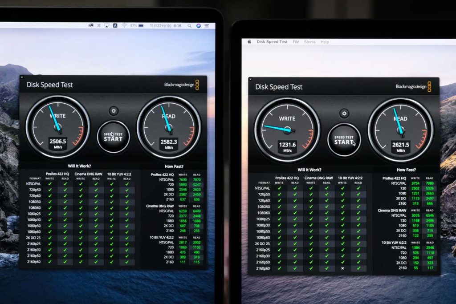Click '2K DCI 25' row label in left window
This screenshot has width=456, height=304.
[x=33, y=238]
